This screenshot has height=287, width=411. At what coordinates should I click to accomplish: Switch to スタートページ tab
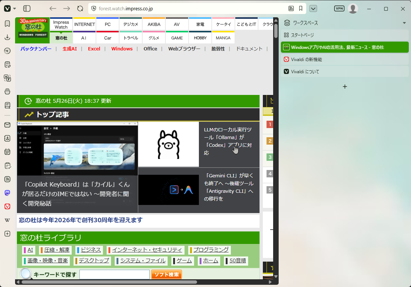[345, 35]
